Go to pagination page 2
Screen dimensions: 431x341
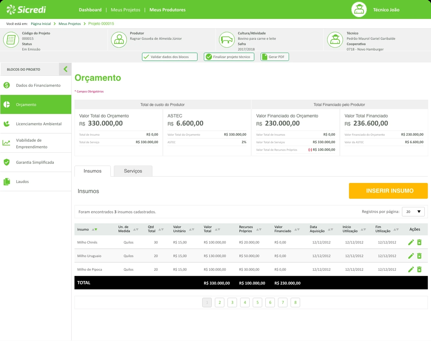click(x=220, y=303)
